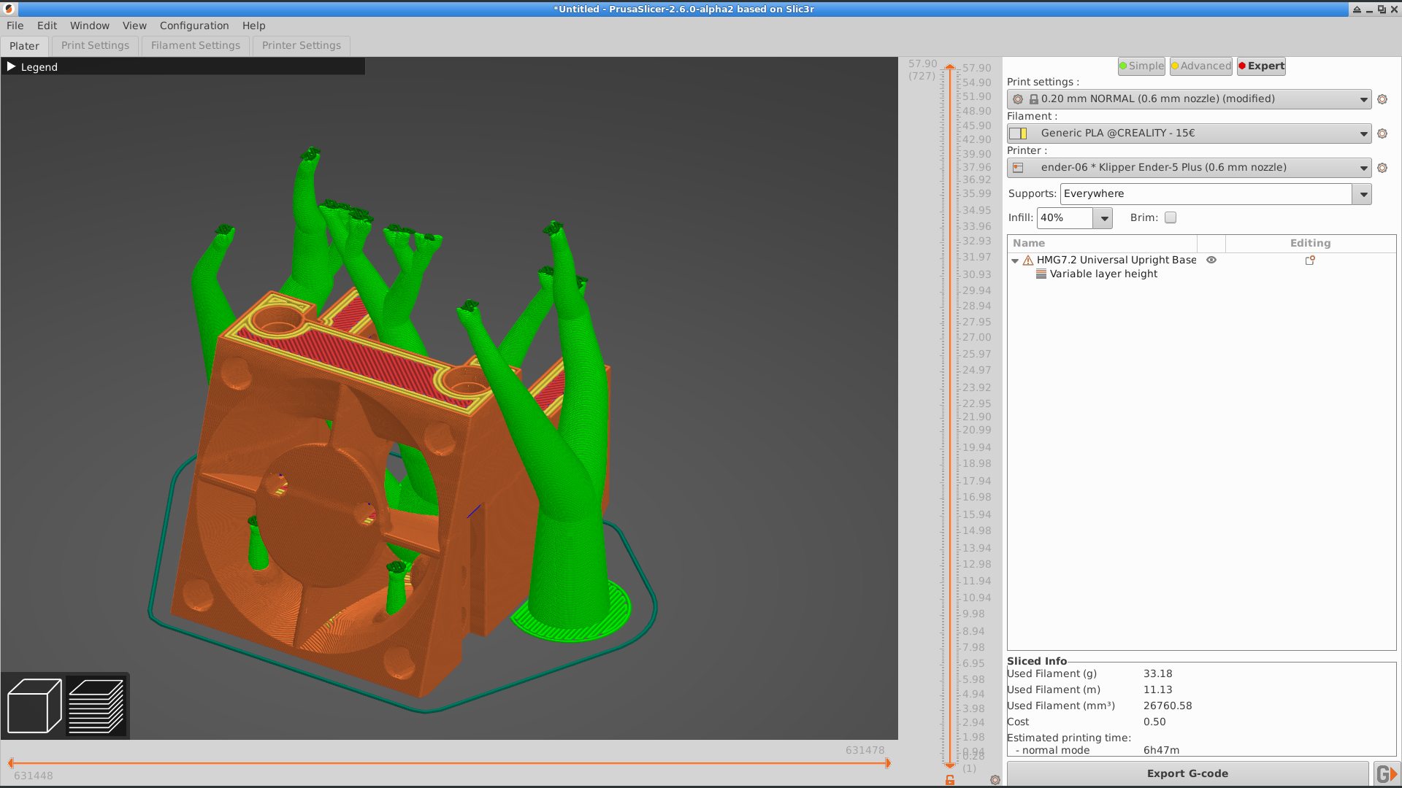The image size is (1402, 788).
Task: Click the gear beside the ender-06 printer
Action: point(1382,167)
